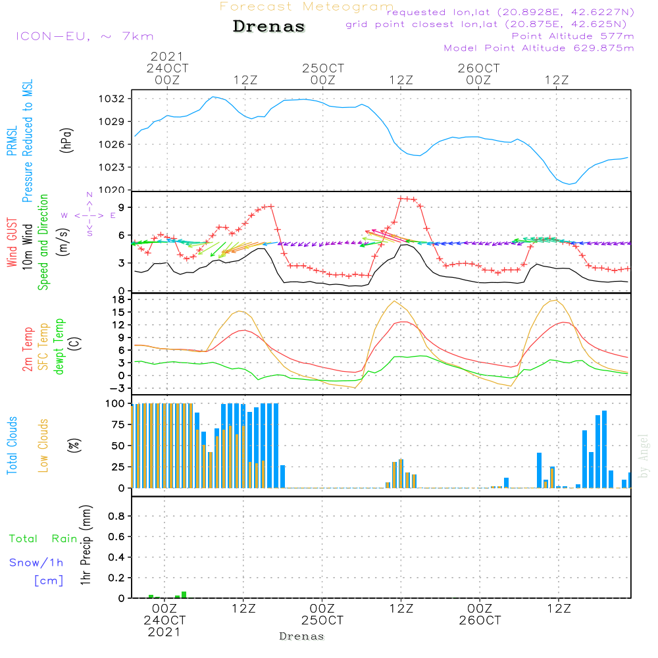Click the bold Drenas title at top
The height and width of the screenshot is (658, 658).
(269, 27)
